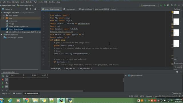Open Internet Explorer from taskbar
This screenshot has width=183, height=103.
tap(10, 100)
